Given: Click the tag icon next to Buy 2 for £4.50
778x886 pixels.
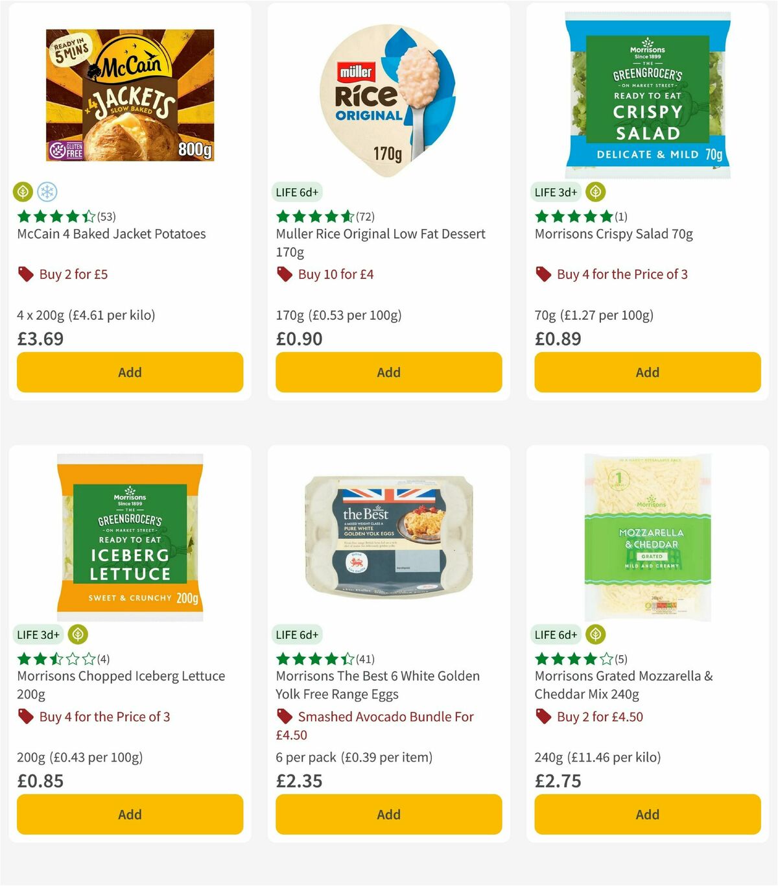Looking at the screenshot, I should [x=544, y=716].
